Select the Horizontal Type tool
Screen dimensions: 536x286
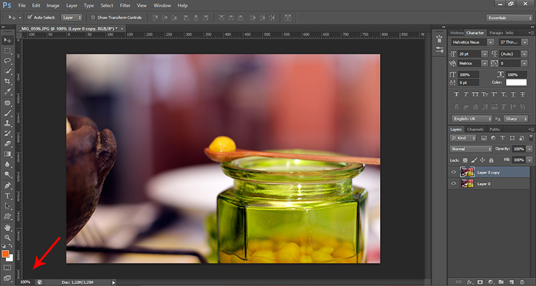coord(7,196)
